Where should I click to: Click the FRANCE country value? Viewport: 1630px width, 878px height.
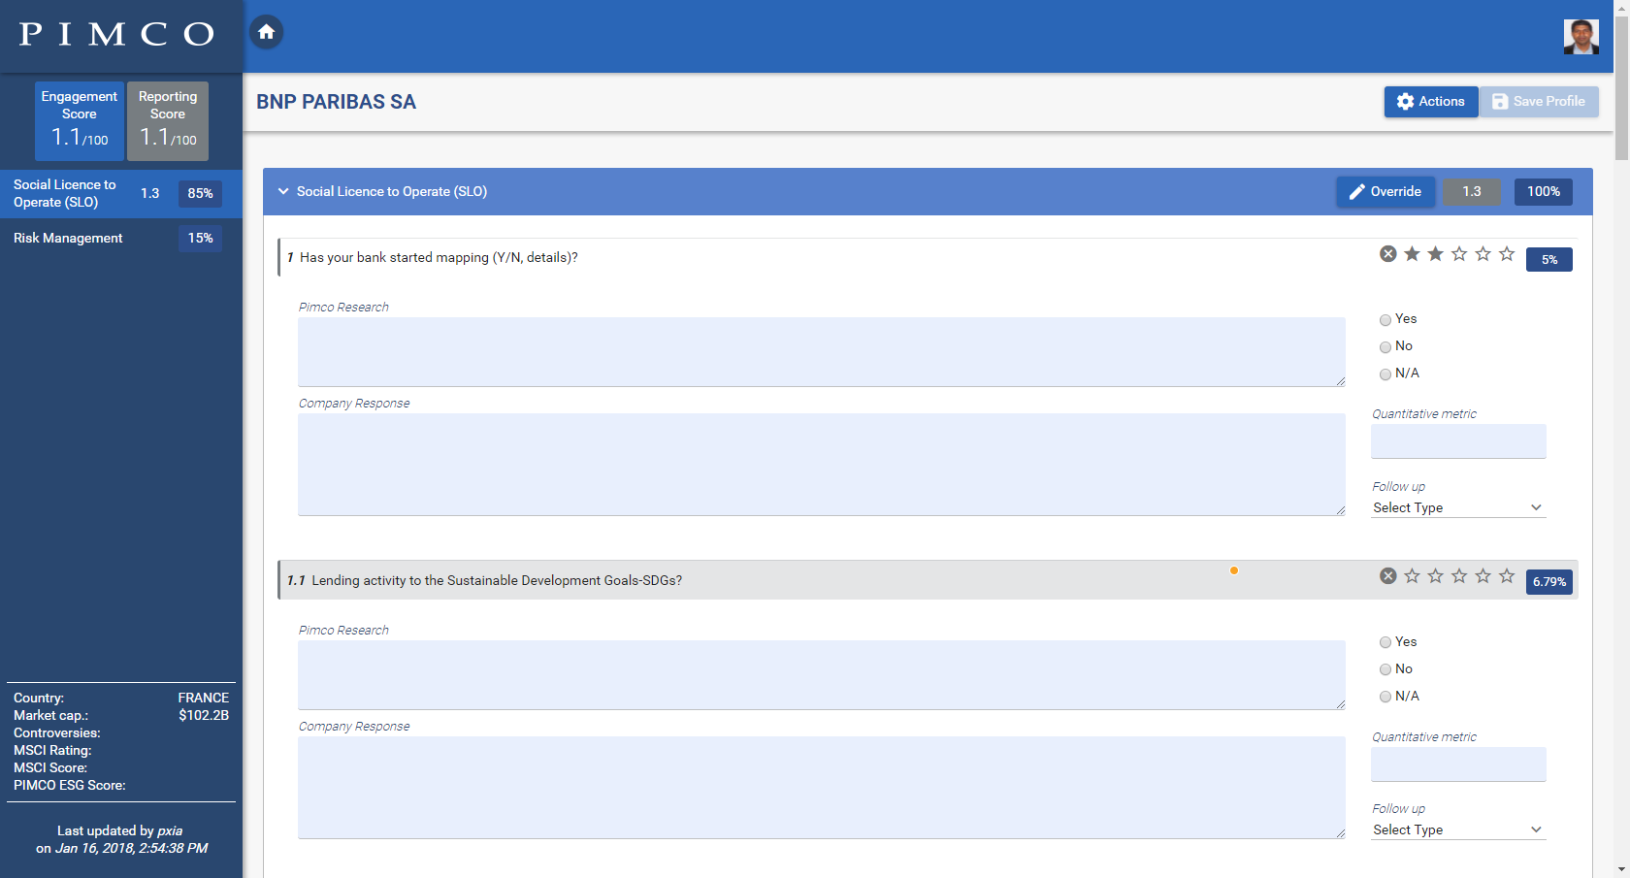pos(204,698)
